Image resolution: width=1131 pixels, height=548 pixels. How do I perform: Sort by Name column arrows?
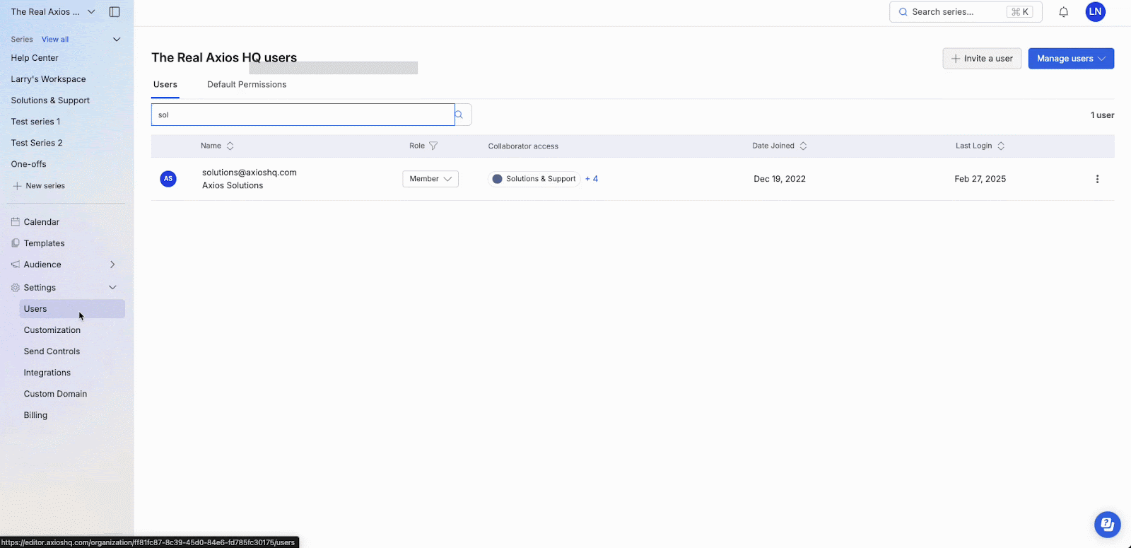tap(230, 146)
